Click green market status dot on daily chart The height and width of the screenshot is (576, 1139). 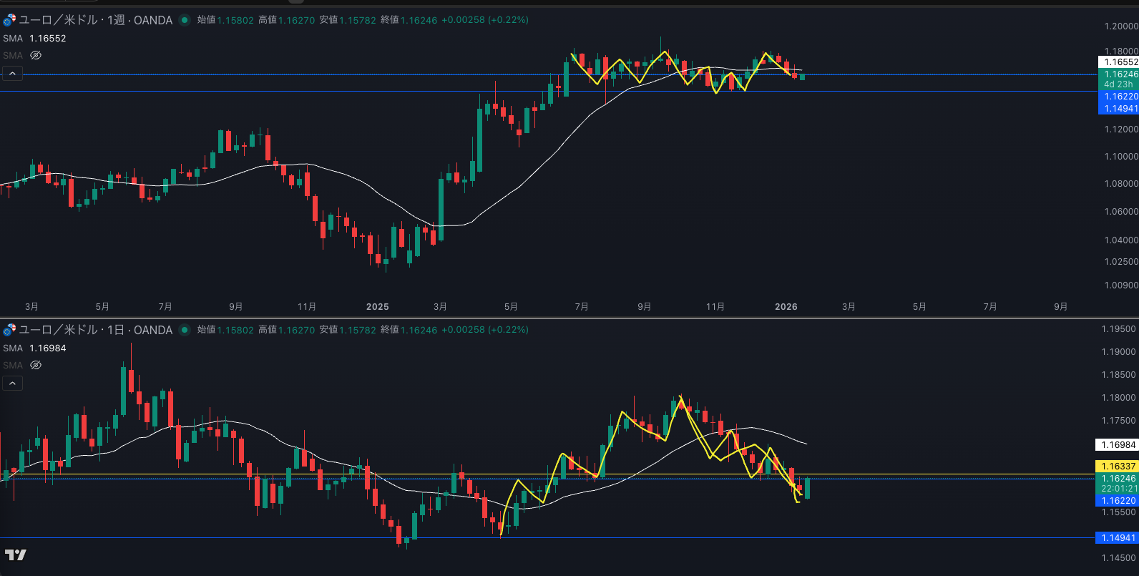click(185, 330)
